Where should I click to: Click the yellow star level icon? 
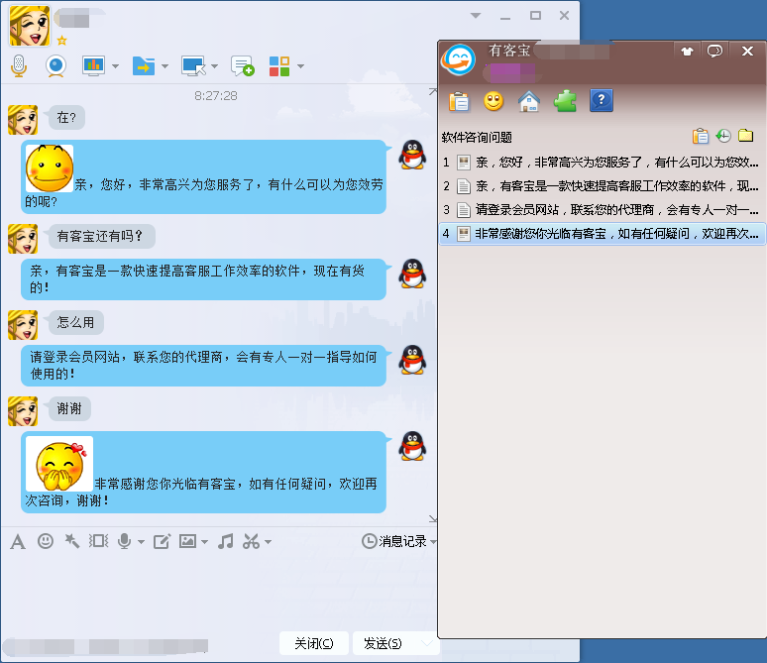61,40
